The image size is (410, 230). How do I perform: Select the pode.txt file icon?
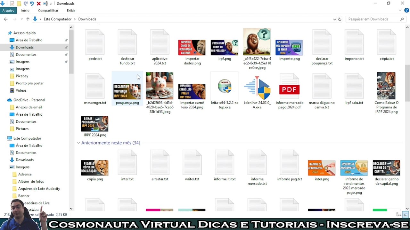click(x=95, y=42)
